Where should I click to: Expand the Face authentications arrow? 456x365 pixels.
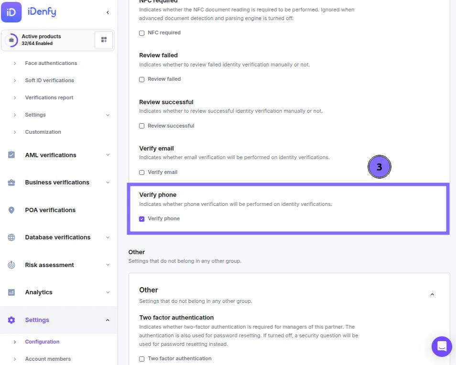(x=15, y=64)
